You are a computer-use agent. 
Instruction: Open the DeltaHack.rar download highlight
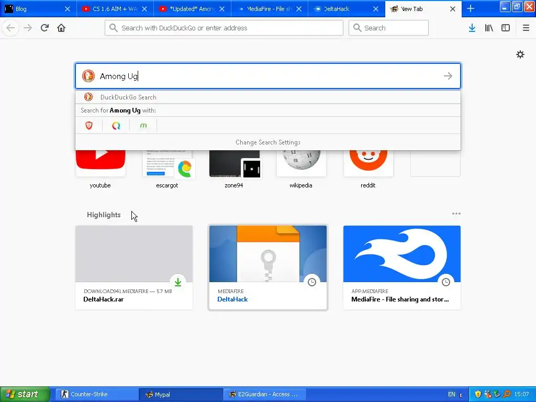134,267
